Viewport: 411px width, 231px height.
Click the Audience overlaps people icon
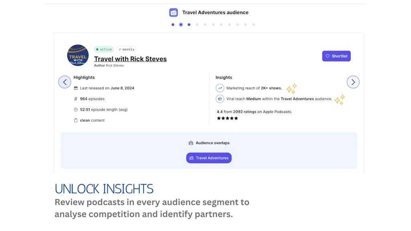(x=191, y=143)
